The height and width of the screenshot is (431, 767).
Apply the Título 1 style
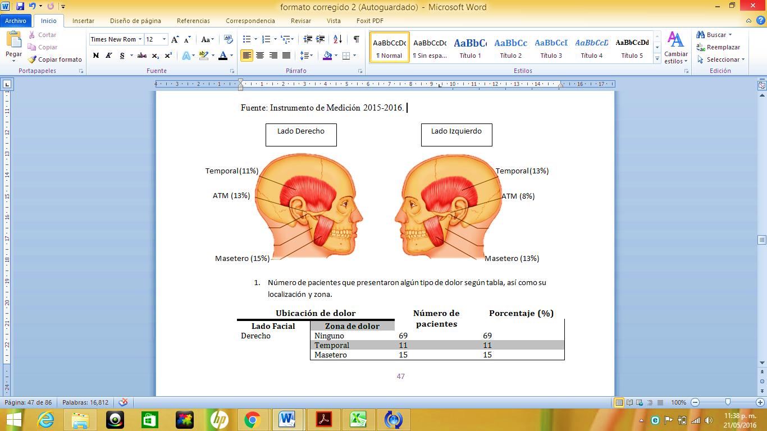[x=471, y=48]
